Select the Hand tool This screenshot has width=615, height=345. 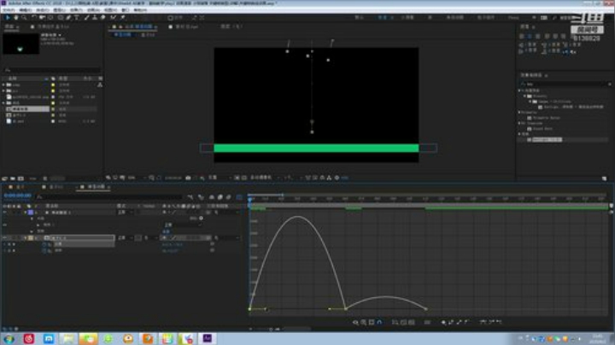click(x=15, y=18)
